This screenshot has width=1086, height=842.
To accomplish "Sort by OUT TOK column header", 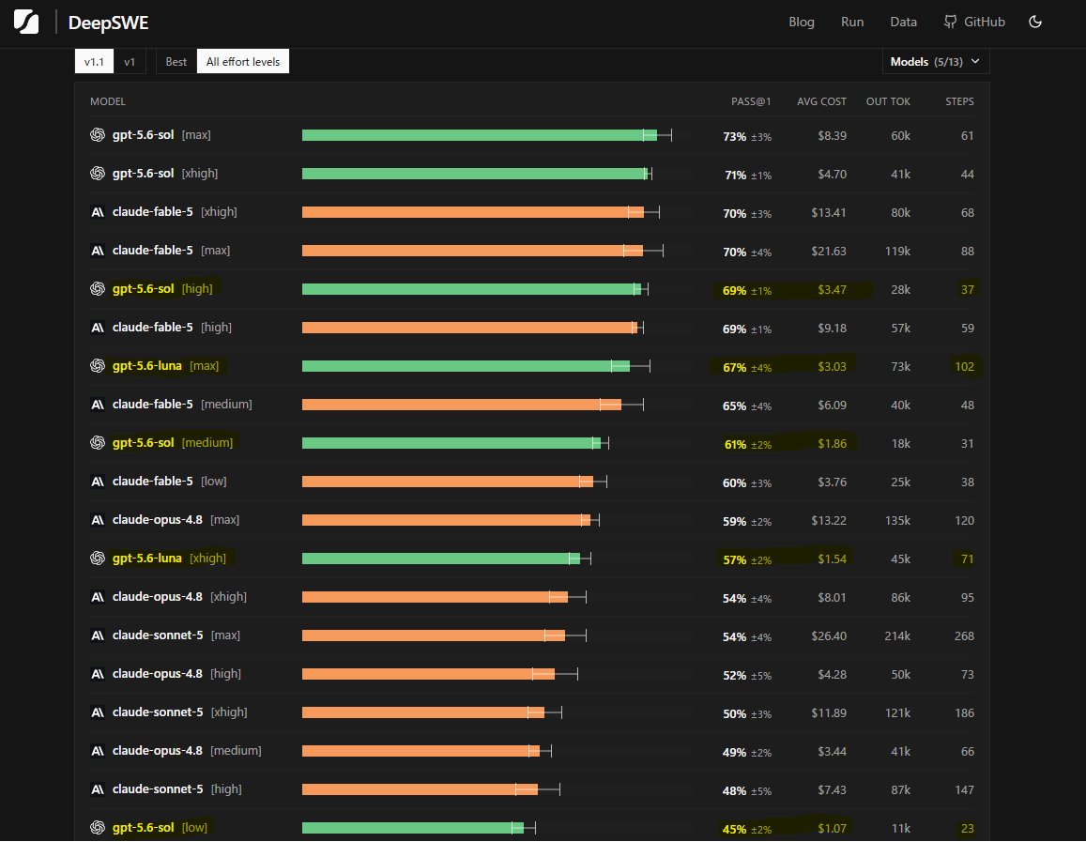I will click(888, 101).
